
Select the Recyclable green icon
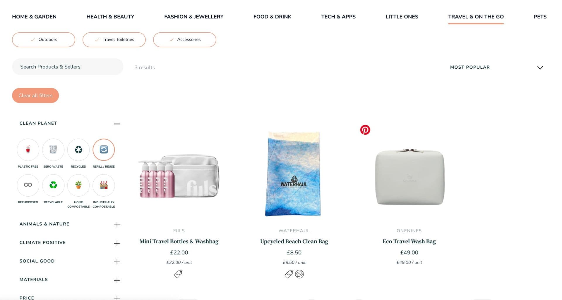[53, 185]
